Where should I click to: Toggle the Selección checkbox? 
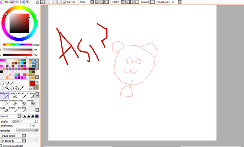pyautogui.click(x=64, y=2)
